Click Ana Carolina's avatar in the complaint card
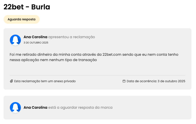Viewport: 196px width, 124px height. [x=15, y=40]
